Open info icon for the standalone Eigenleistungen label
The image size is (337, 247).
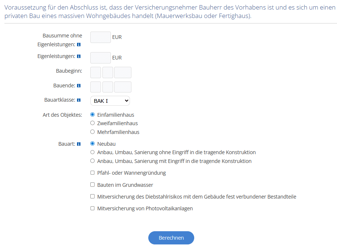[79, 57]
